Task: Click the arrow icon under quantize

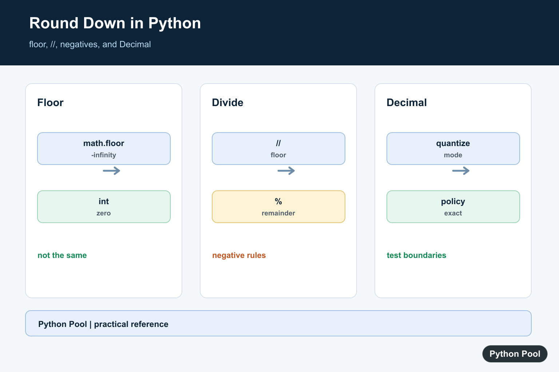Action: pos(461,171)
